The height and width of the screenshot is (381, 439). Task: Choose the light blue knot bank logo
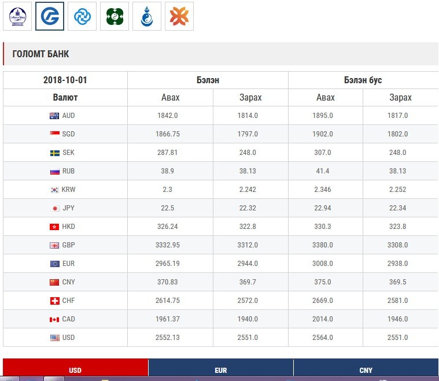pyautogui.click(x=82, y=16)
